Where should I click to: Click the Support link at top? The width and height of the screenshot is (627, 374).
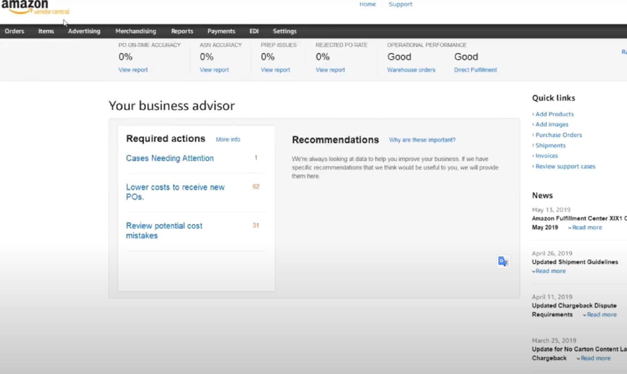400,4
